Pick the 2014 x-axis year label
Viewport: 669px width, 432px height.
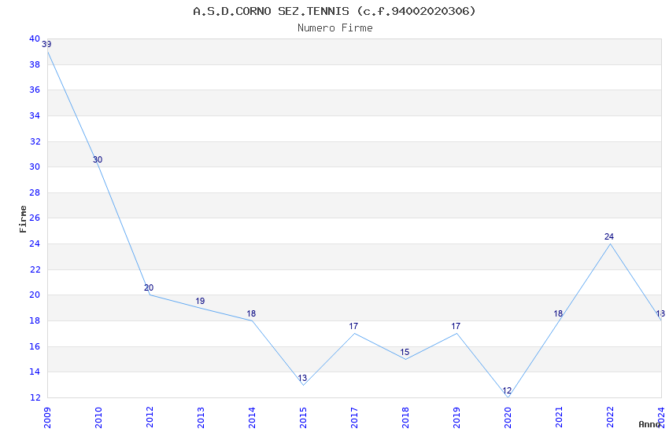pyautogui.click(x=252, y=418)
